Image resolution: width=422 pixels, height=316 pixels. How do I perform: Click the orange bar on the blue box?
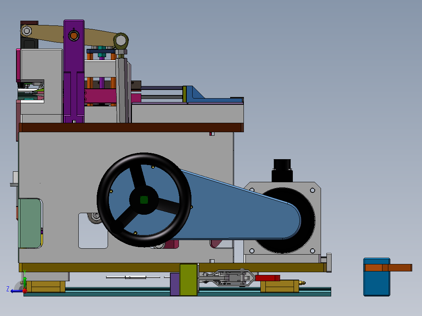(388, 268)
